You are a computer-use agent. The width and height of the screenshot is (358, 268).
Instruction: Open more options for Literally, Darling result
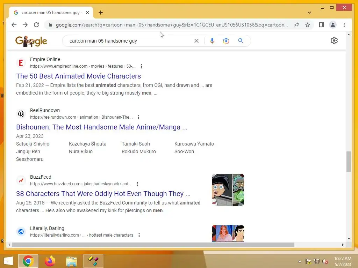(x=139, y=235)
